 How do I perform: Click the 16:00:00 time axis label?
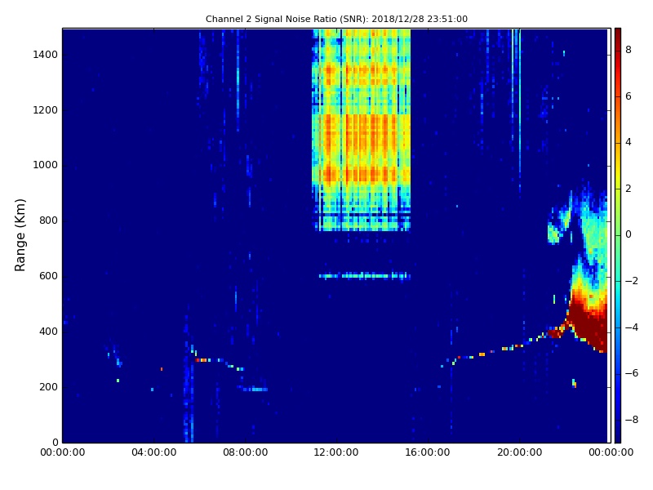point(428,452)
